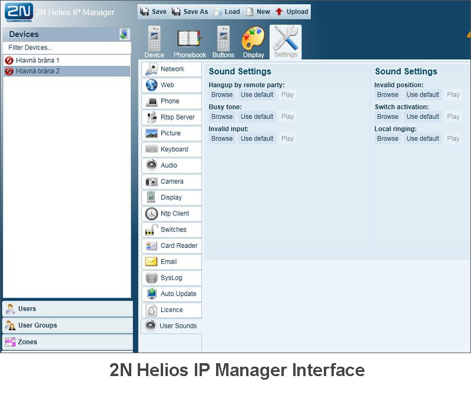The height and width of the screenshot is (412, 471).
Task: Play the Local ringing sound
Action: (453, 139)
